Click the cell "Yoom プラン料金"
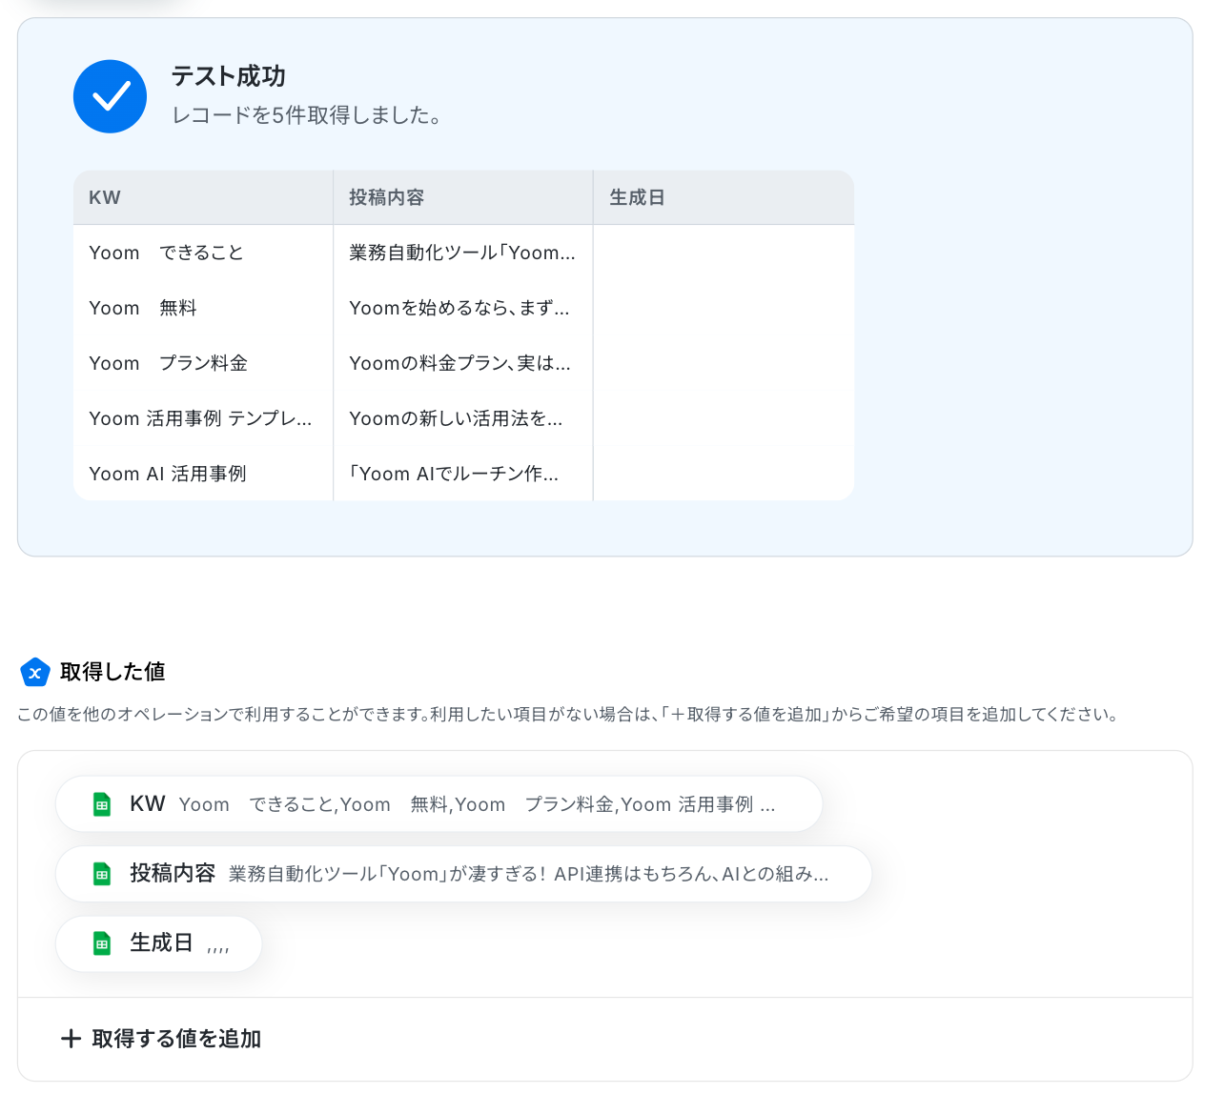The width and height of the screenshot is (1224, 1094). tap(203, 363)
